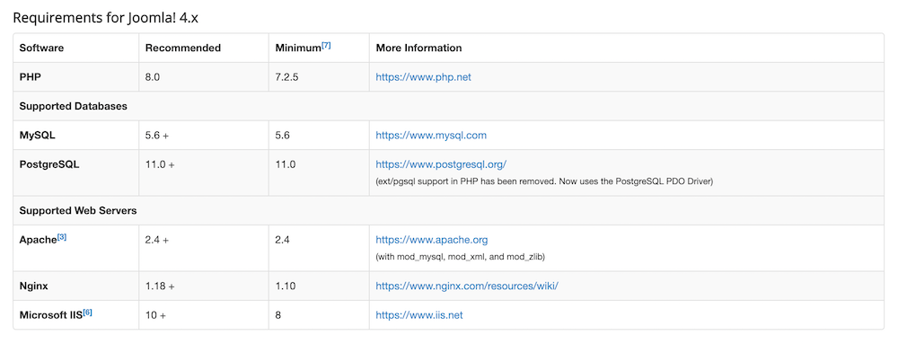Open the https://www.php.net link

click(423, 76)
